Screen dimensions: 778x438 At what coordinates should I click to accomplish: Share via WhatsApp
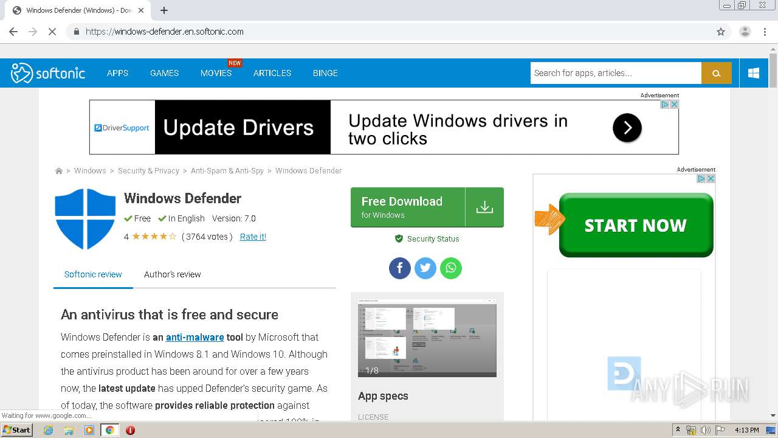coord(451,268)
